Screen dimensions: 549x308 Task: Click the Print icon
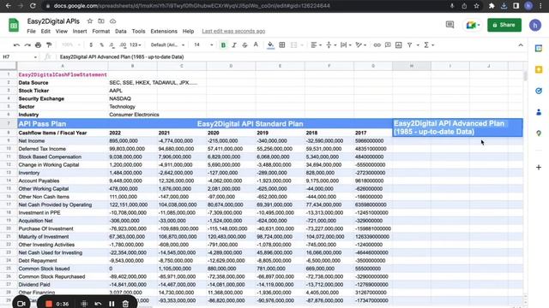38,45
